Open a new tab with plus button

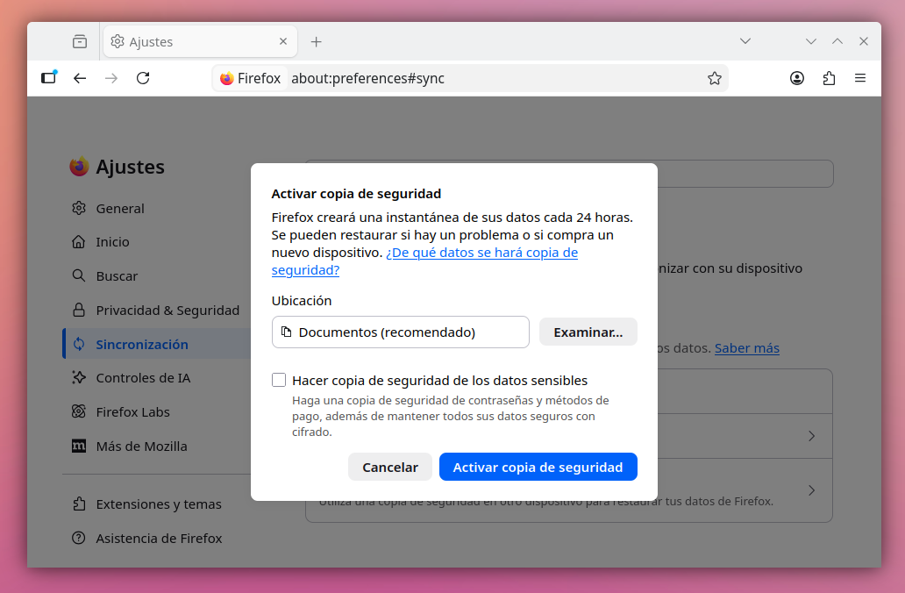pos(317,41)
